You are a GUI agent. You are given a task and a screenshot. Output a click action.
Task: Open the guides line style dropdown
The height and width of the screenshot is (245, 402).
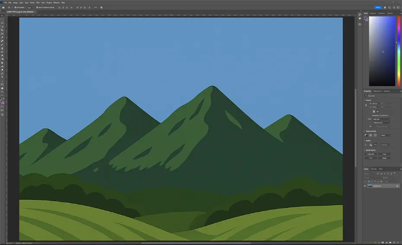point(386,145)
